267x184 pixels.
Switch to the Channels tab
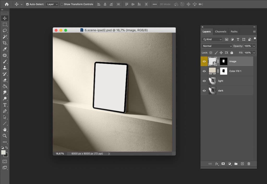(x=221, y=31)
